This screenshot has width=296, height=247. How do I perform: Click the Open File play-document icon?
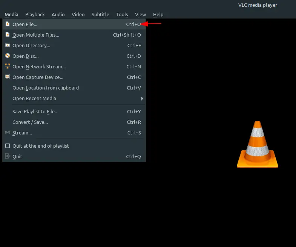[8, 24]
